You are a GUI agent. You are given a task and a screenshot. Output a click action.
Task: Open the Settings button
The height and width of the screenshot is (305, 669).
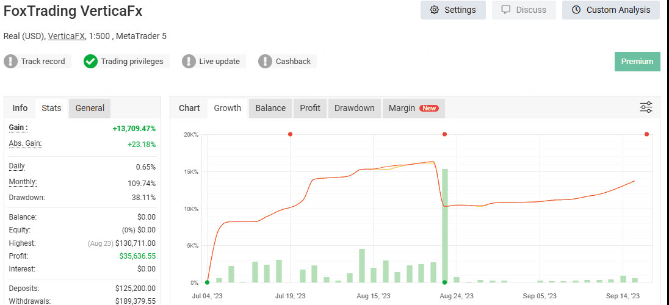click(x=453, y=10)
